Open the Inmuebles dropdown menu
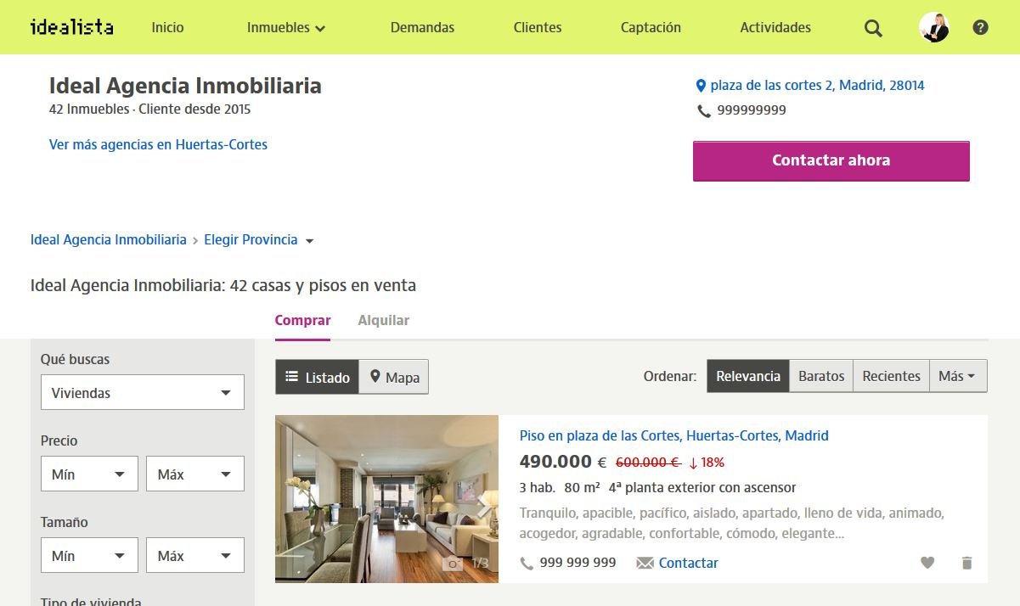Image resolution: width=1020 pixels, height=606 pixels. pos(285,27)
